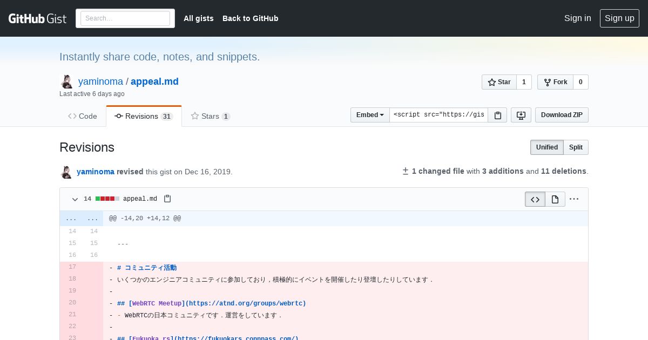Select the embed script text field

(438, 115)
